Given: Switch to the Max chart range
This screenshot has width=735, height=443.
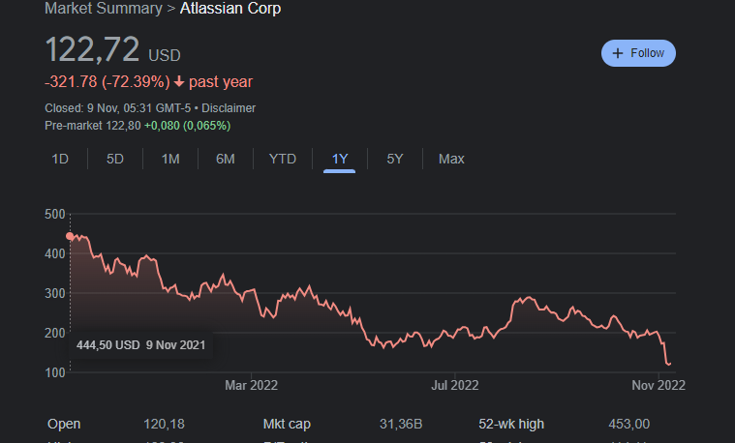Looking at the screenshot, I should (x=451, y=160).
